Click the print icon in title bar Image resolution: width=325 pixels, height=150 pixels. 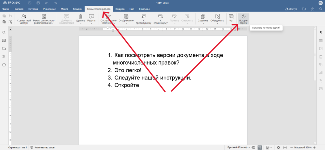tap(38, 3)
